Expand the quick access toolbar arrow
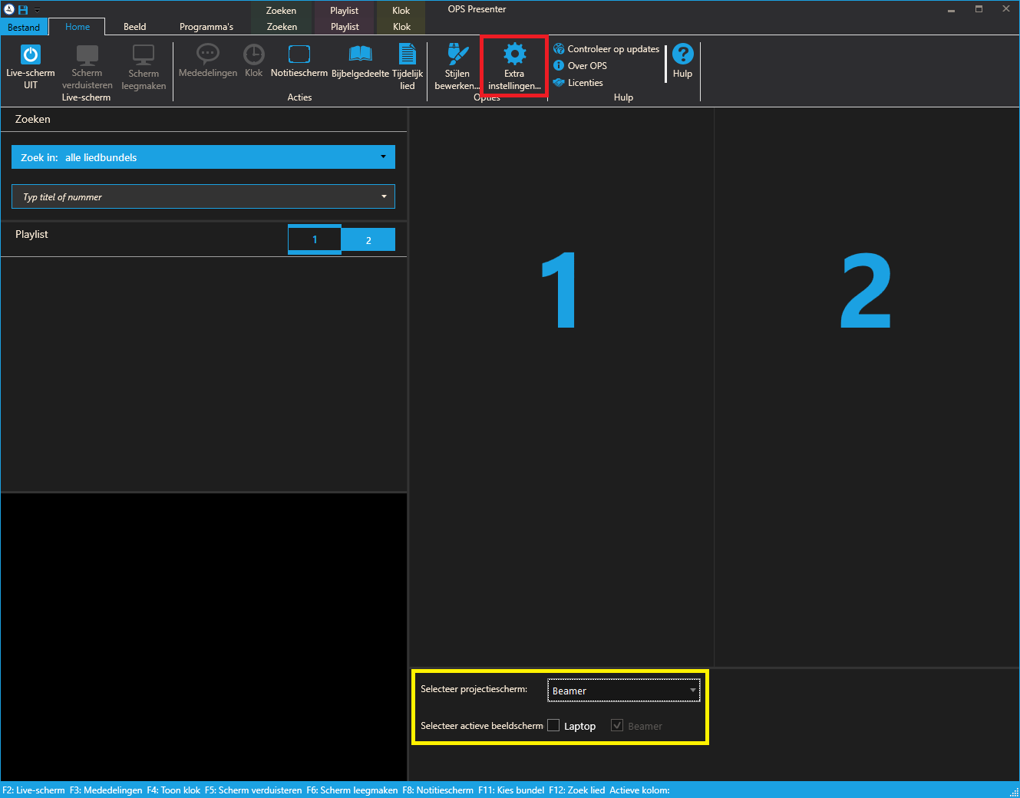 (37, 11)
